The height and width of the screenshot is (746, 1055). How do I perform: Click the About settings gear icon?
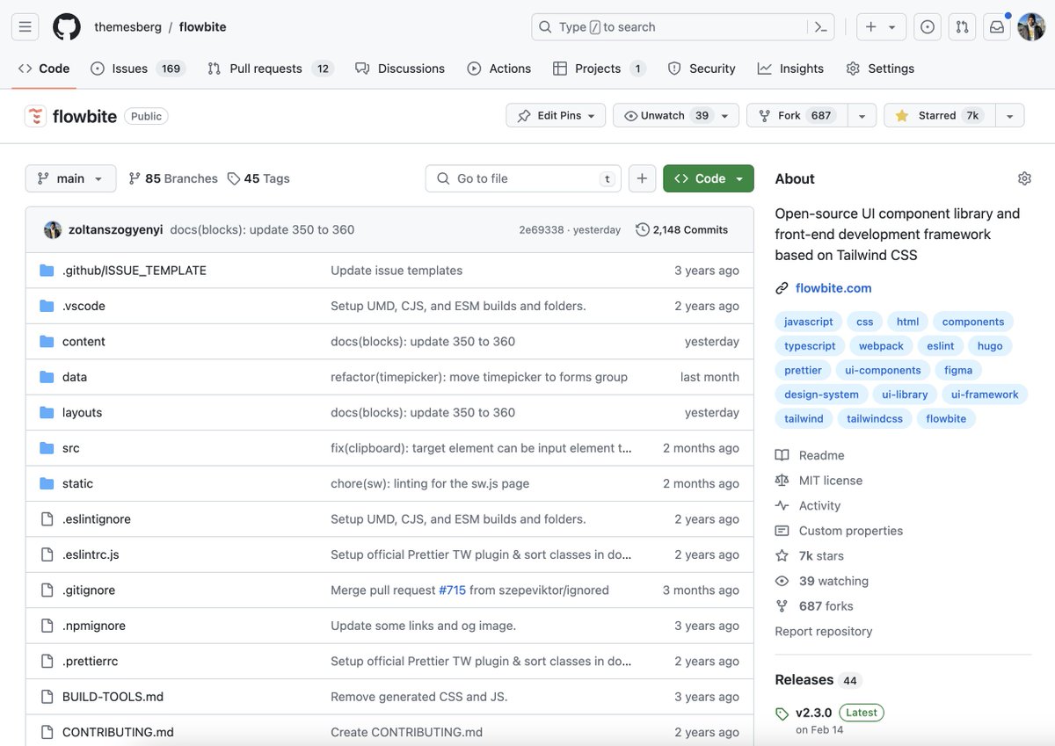[1024, 178]
